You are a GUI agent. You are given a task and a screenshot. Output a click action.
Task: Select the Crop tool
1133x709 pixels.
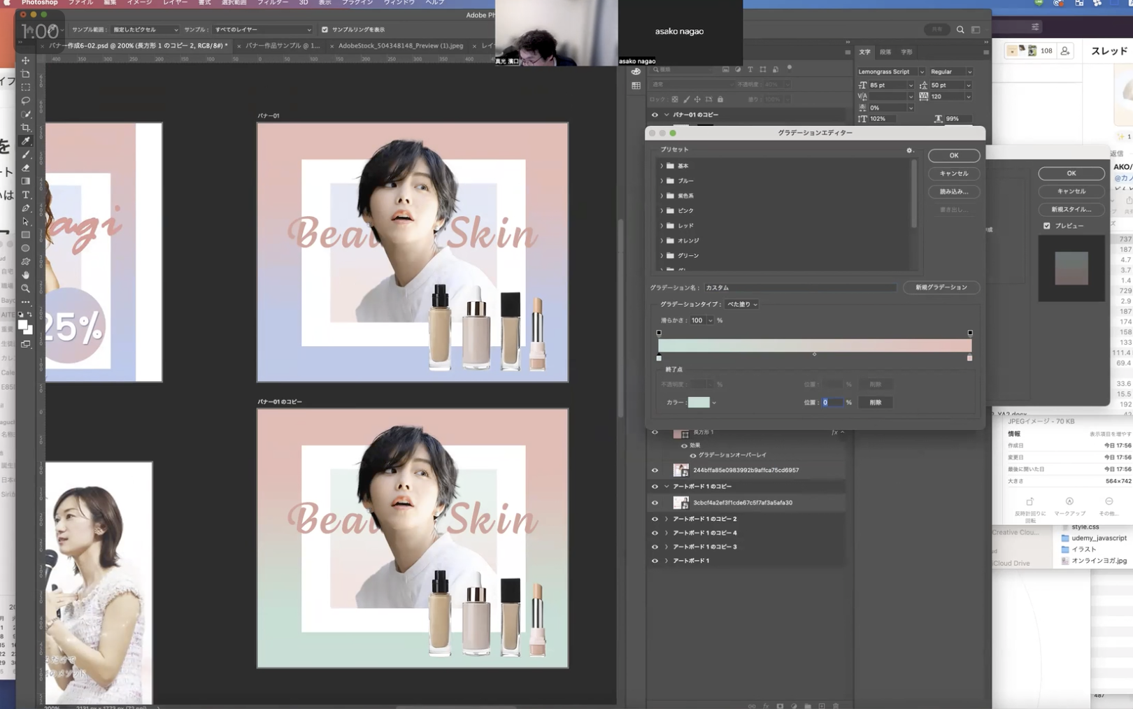point(26,127)
